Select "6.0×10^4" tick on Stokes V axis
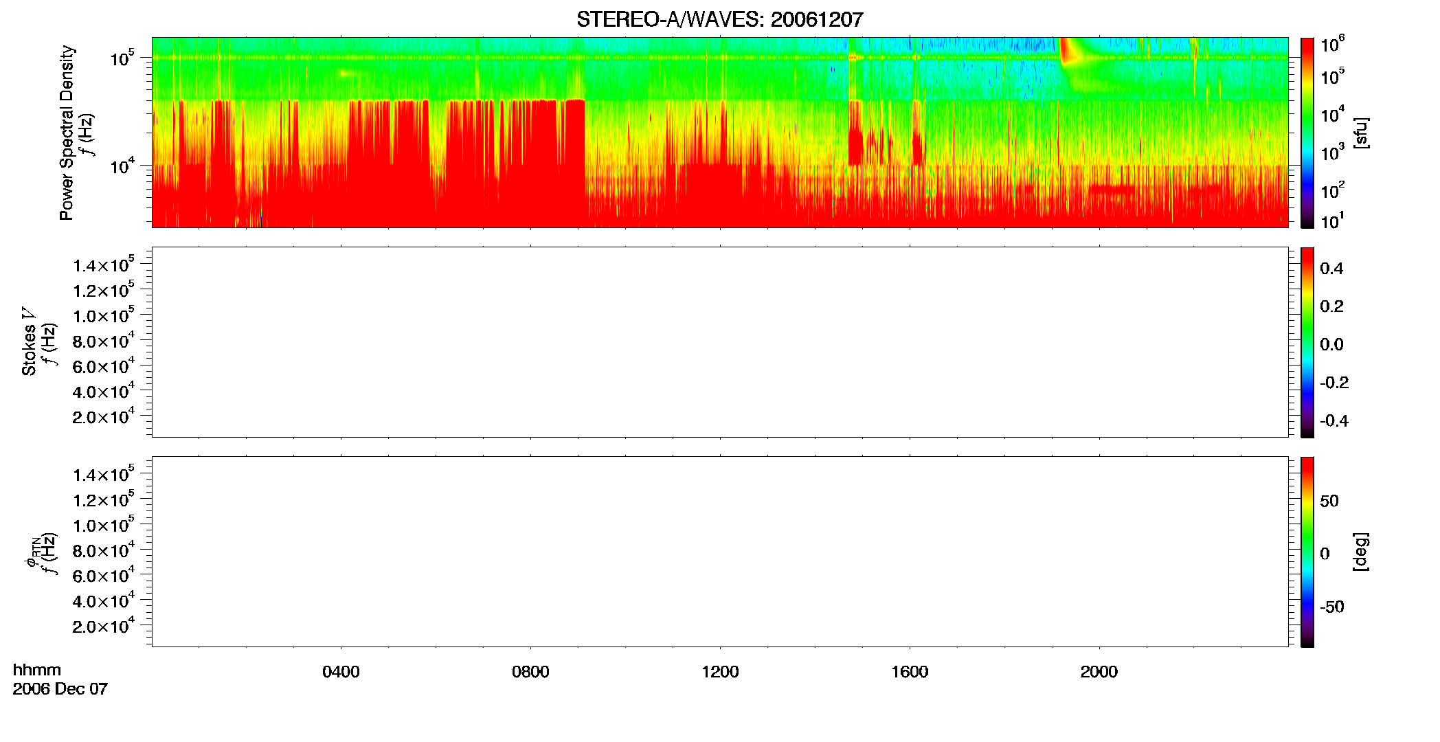1440x742 pixels. (104, 366)
